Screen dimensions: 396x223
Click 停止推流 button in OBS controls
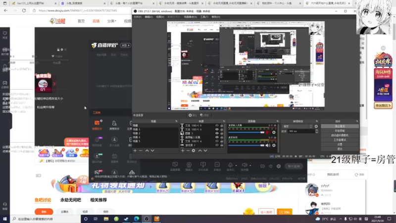click(x=340, y=126)
